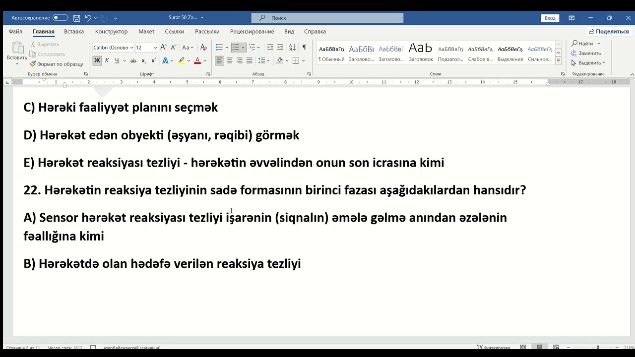Open Customize Quick Access Toolbar dropdown
This screenshot has height=357, width=635.
(x=116, y=18)
